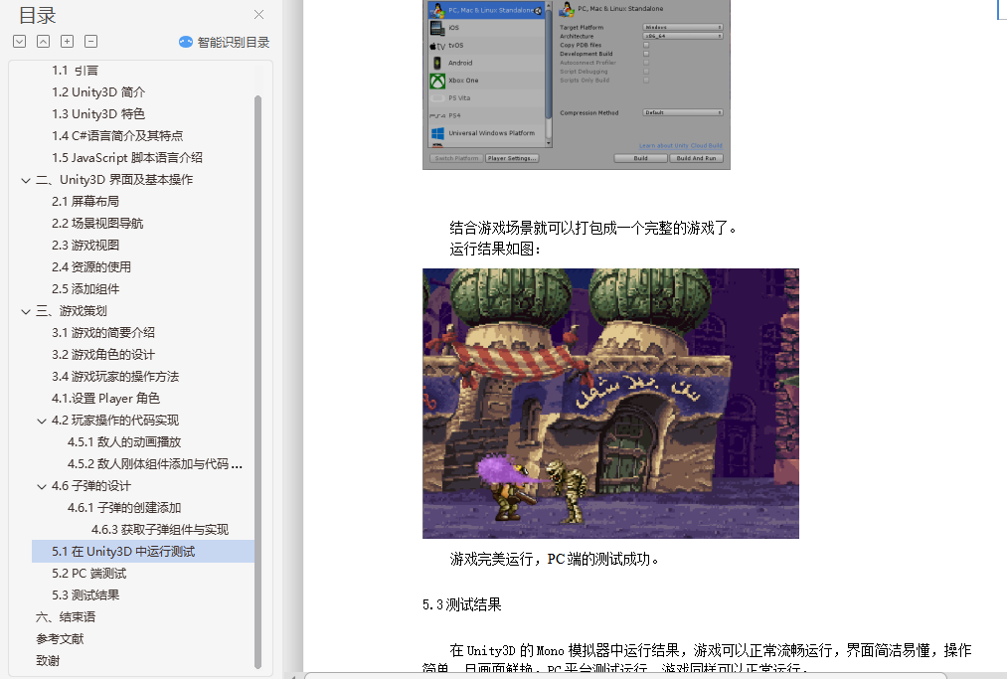Go to 致谢 section

click(x=48, y=660)
